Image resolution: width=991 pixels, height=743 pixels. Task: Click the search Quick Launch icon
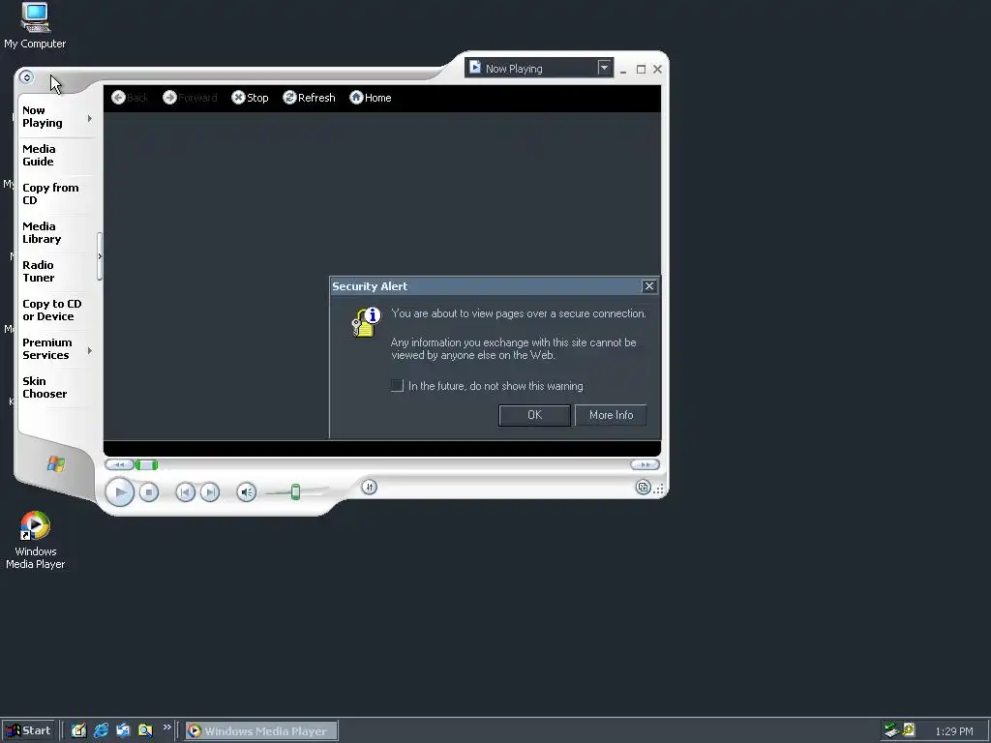(145, 730)
